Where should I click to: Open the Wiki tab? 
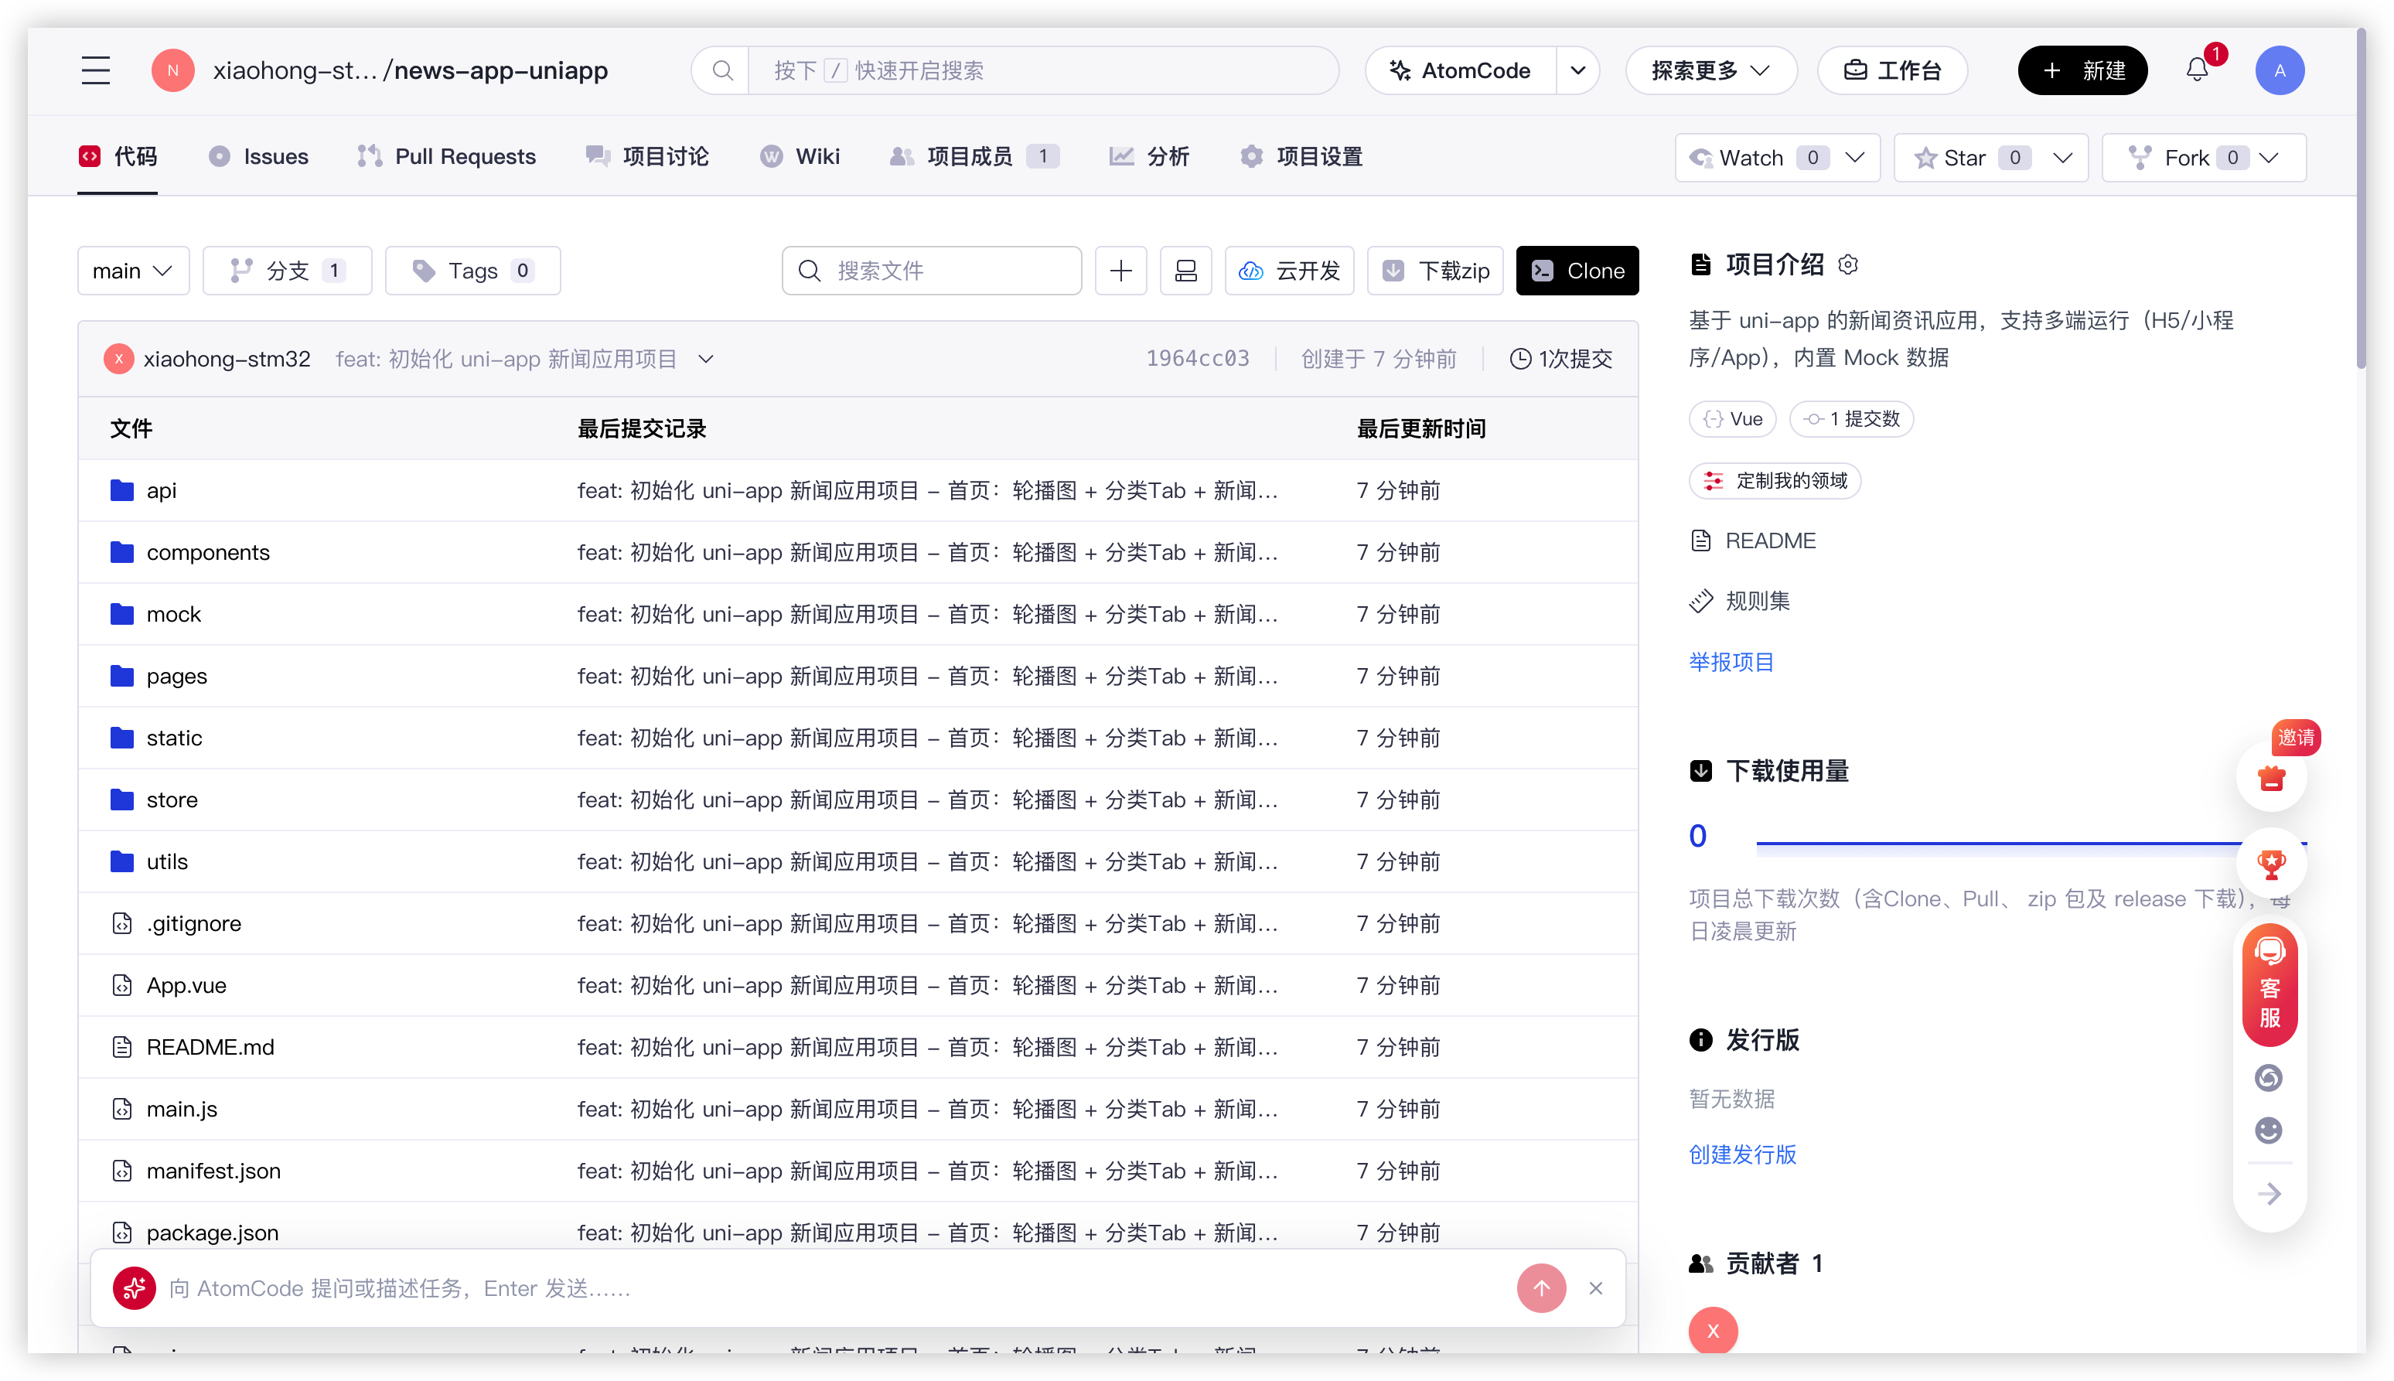click(x=800, y=156)
